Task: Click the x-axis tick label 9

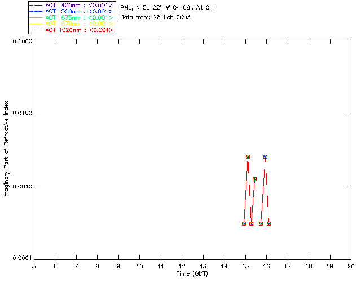Action: click(x=118, y=266)
